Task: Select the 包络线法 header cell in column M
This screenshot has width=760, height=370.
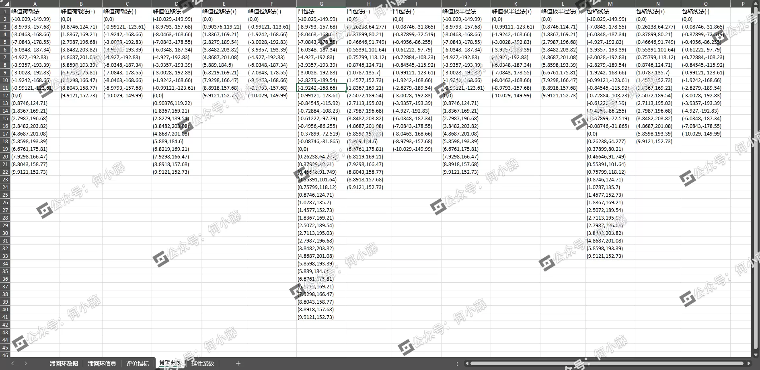Action: point(610,12)
